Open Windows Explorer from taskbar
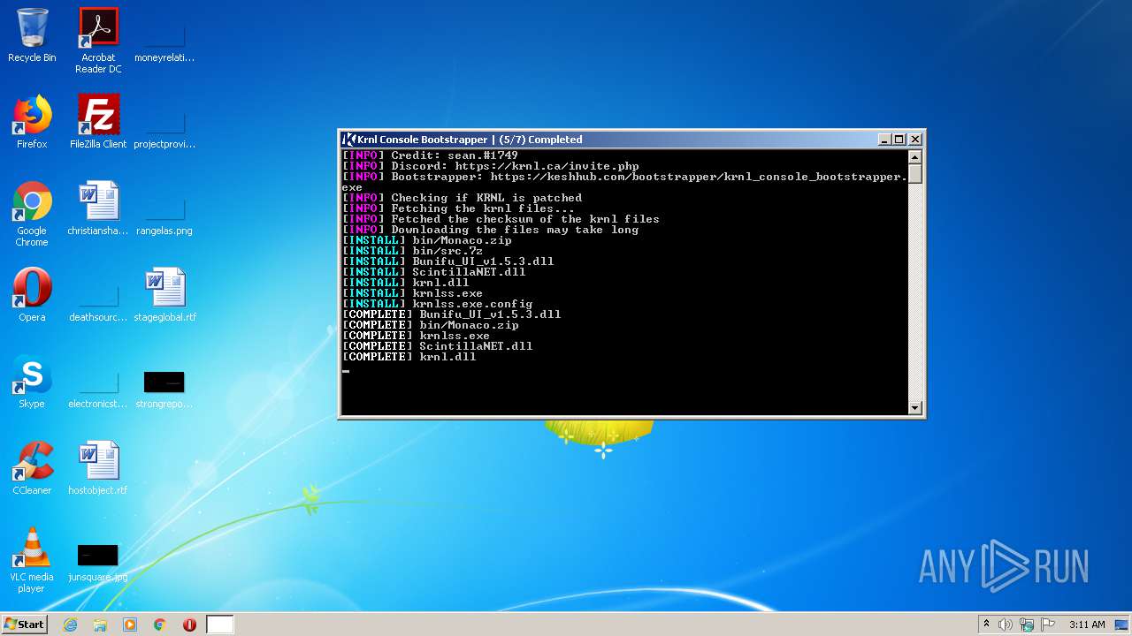Viewport: 1132px width, 636px height. (x=100, y=625)
